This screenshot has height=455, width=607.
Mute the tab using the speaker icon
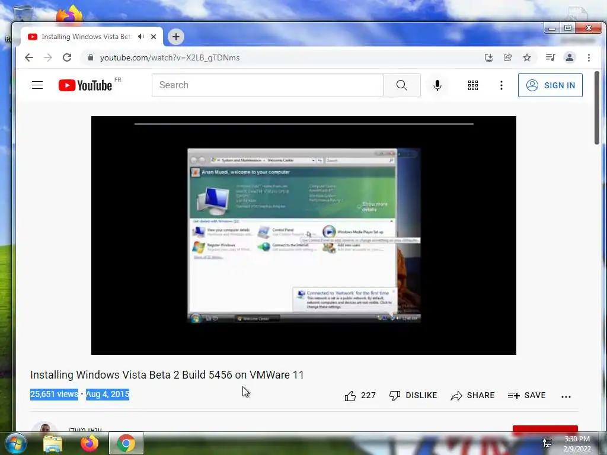[141, 36]
